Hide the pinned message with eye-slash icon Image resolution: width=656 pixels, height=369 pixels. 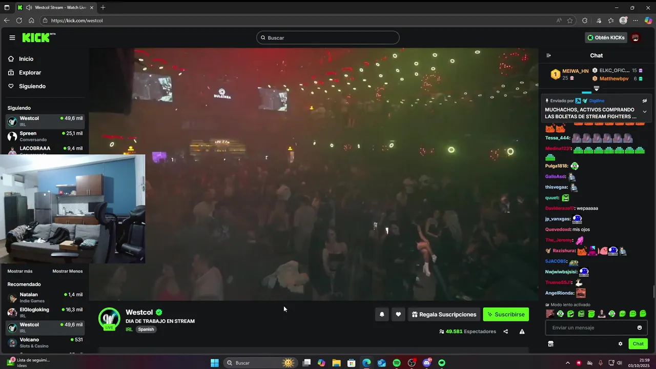tap(645, 101)
